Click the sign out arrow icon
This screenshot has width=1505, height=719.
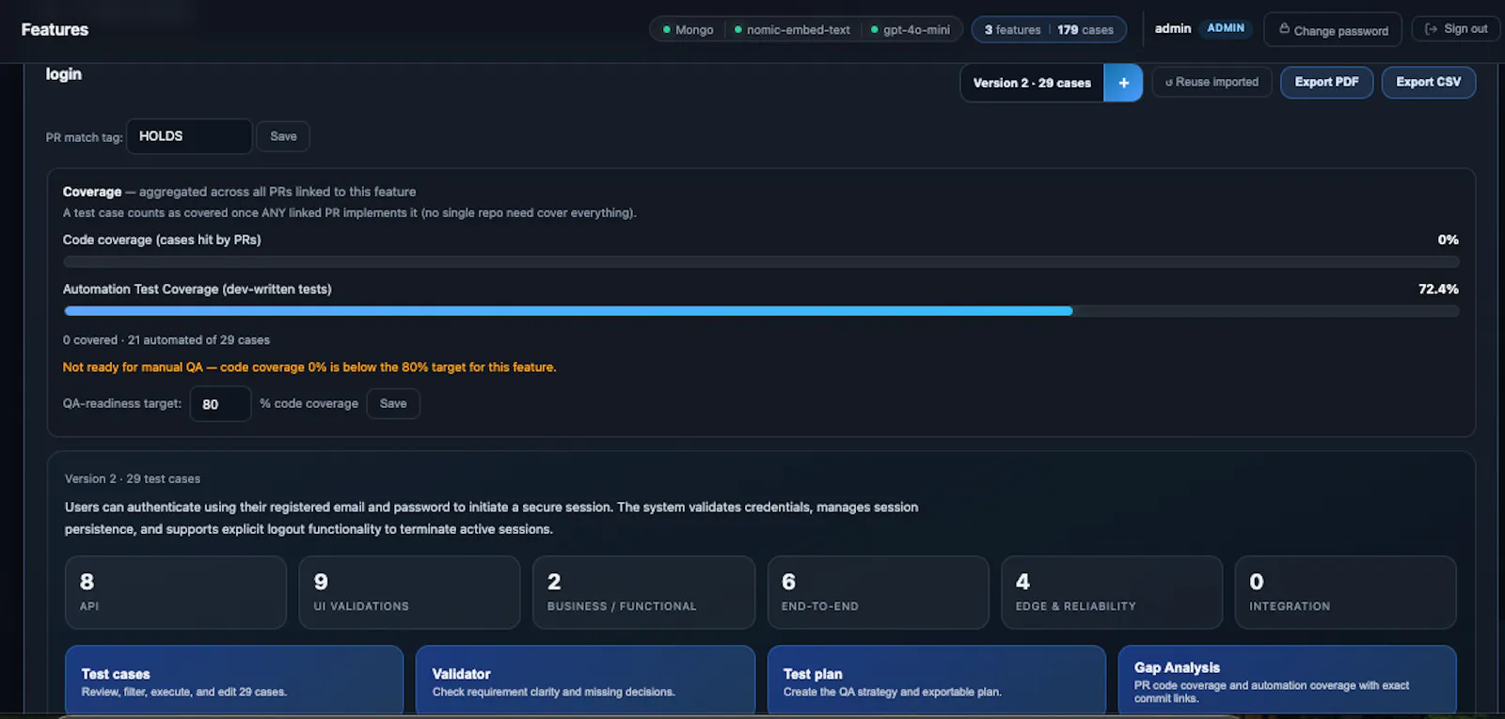click(1431, 29)
